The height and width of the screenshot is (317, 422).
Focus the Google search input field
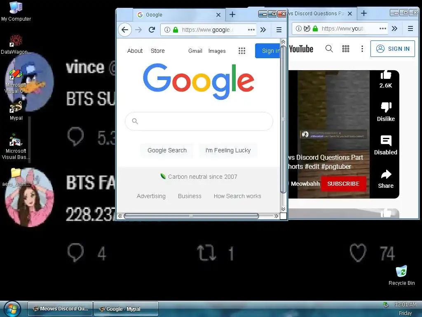(x=199, y=121)
